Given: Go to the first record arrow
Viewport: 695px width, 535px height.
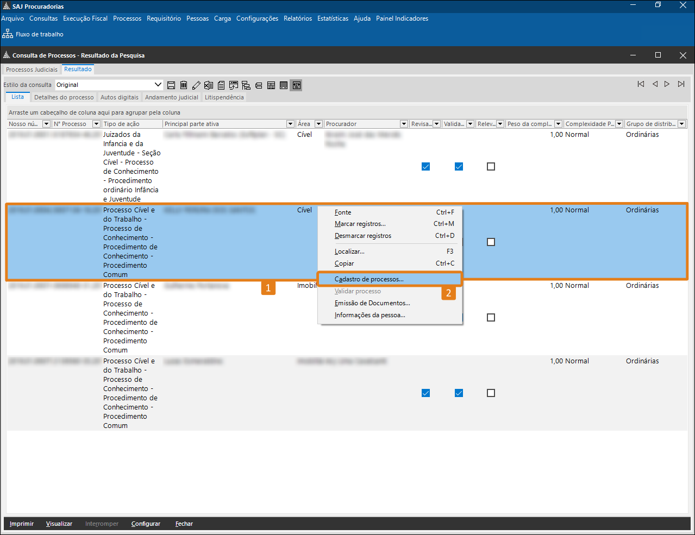Looking at the screenshot, I should coord(641,84).
